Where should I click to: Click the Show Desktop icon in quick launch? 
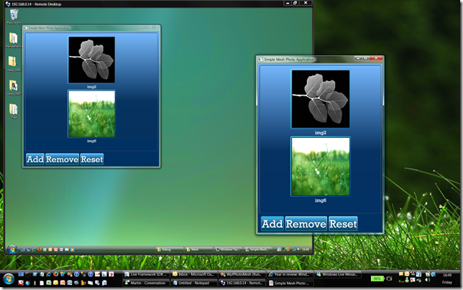21,274
